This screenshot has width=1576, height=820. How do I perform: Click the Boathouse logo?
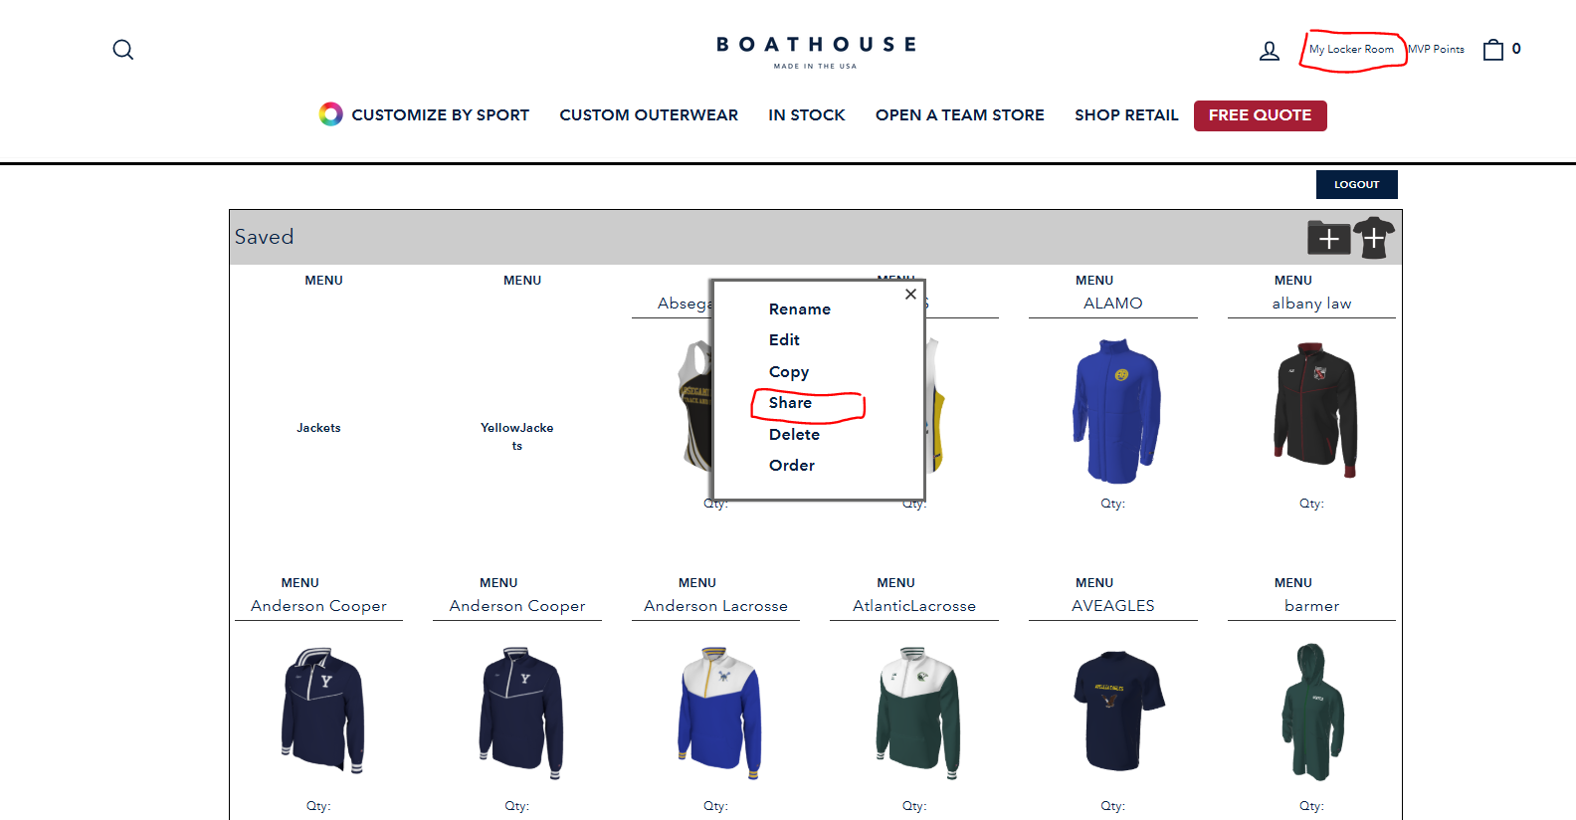pyautogui.click(x=816, y=52)
